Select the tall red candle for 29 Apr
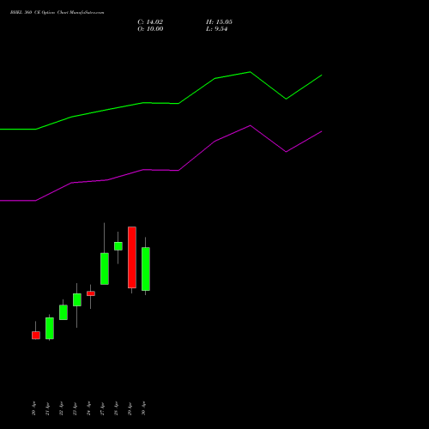Viewport: 429px width, 429px height. click(x=132, y=257)
